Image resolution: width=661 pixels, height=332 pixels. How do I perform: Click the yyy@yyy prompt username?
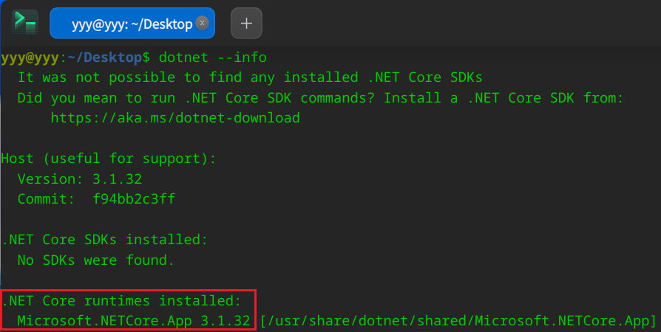(x=30, y=58)
